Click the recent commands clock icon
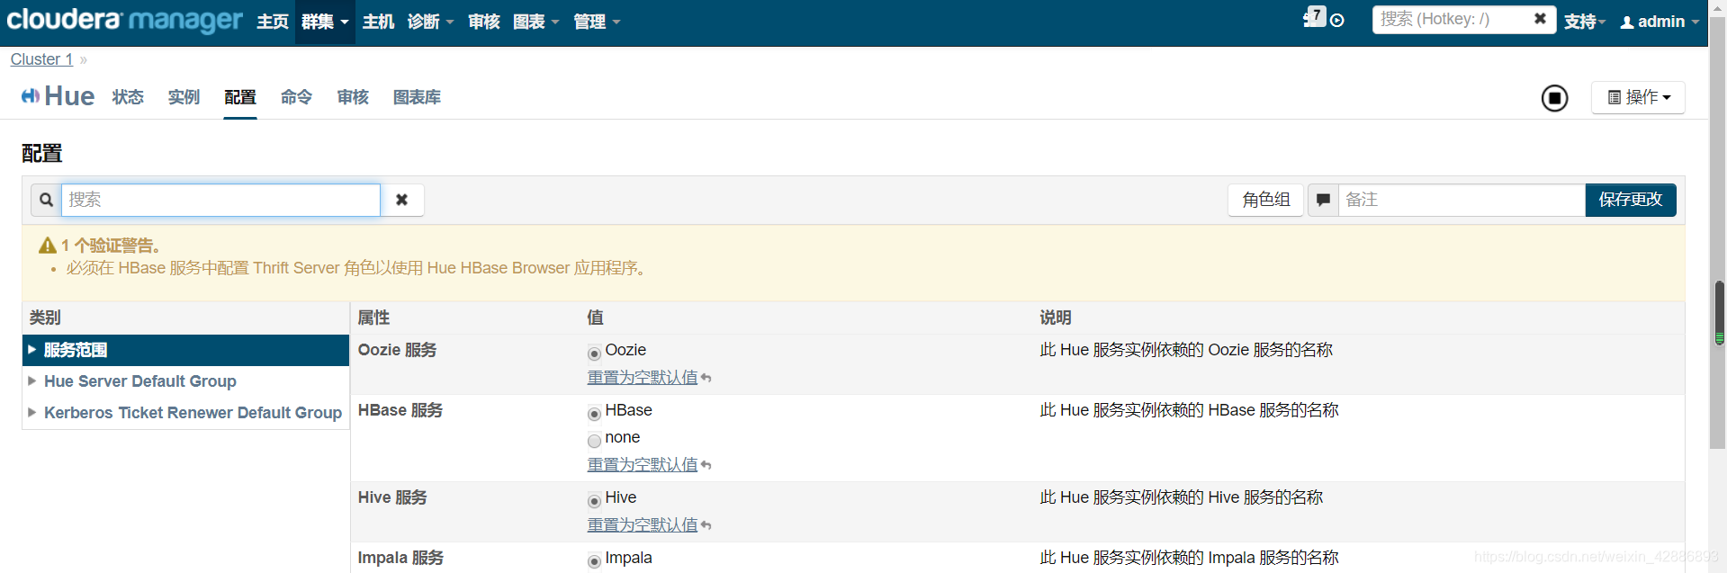1727x573 pixels. [1337, 21]
